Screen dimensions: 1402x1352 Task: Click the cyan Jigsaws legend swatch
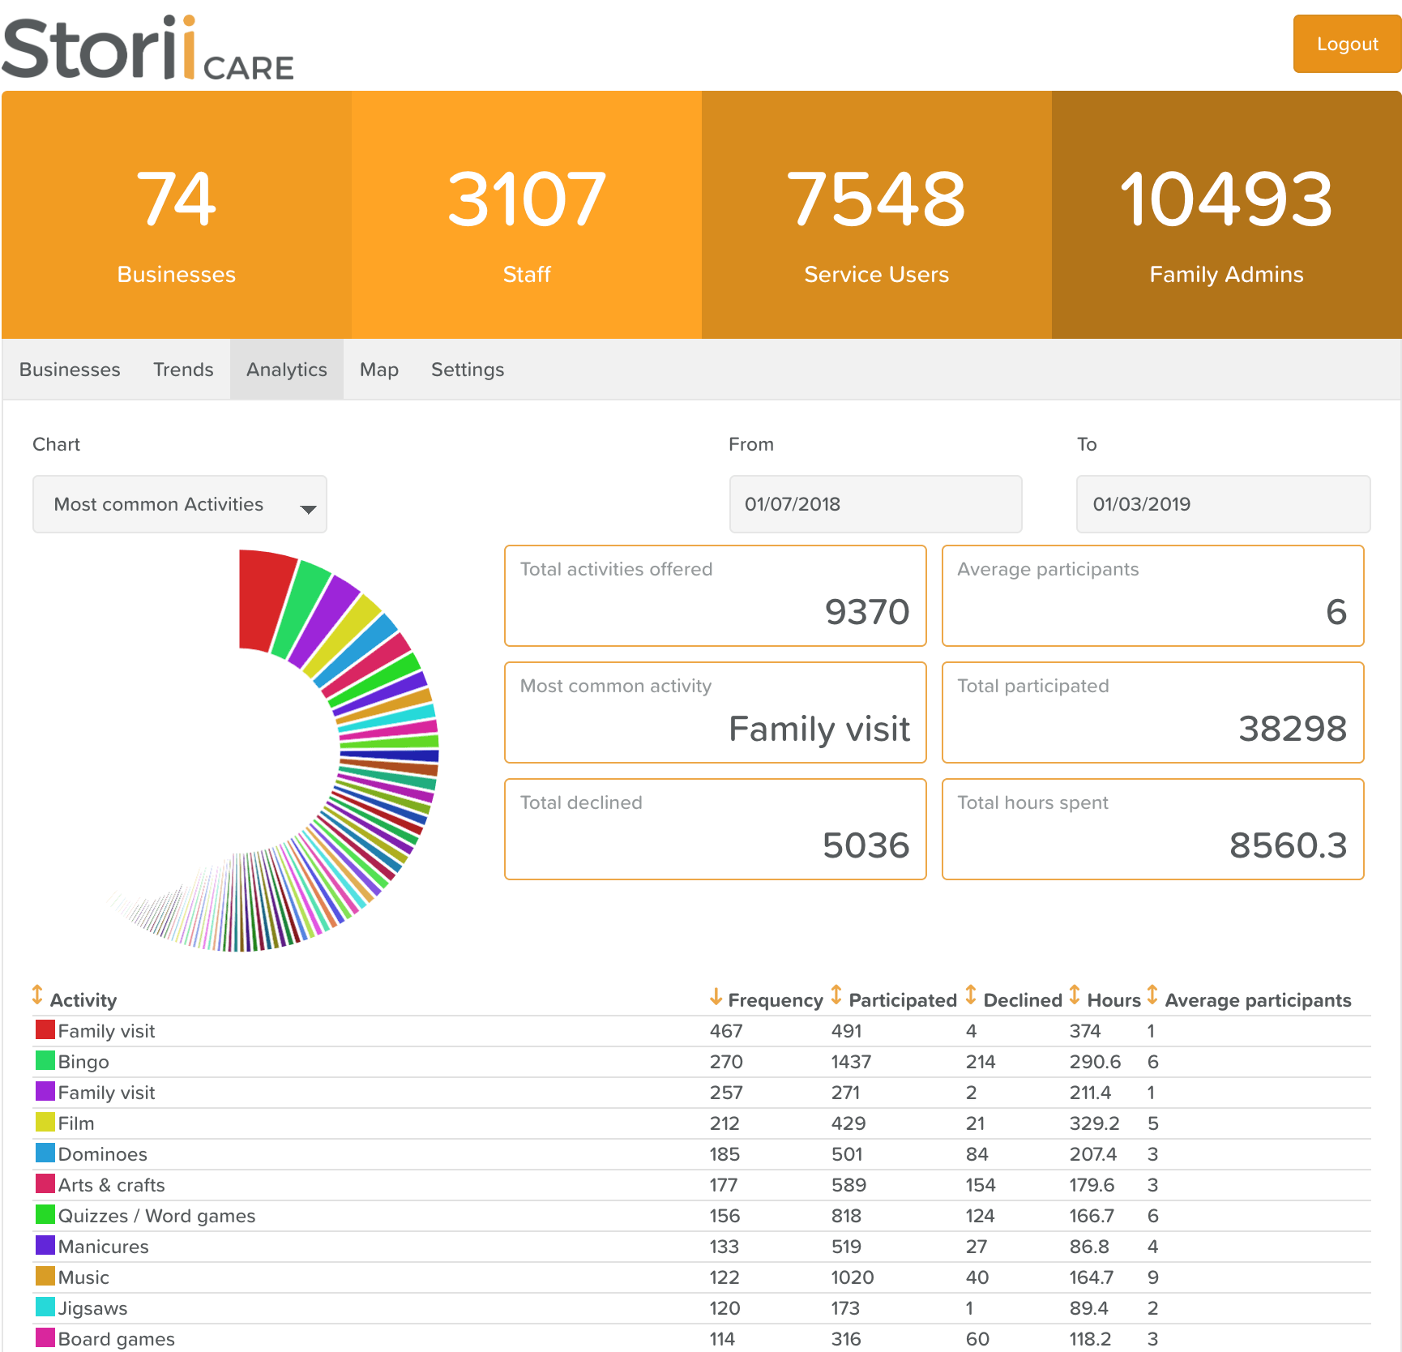click(45, 1307)
